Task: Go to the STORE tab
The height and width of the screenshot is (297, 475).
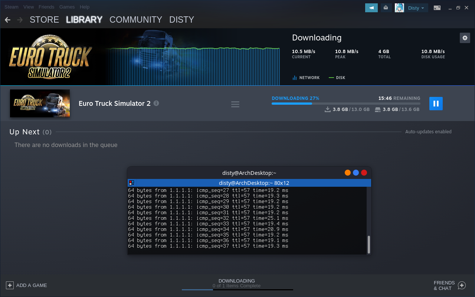Action: coord(45,20)
